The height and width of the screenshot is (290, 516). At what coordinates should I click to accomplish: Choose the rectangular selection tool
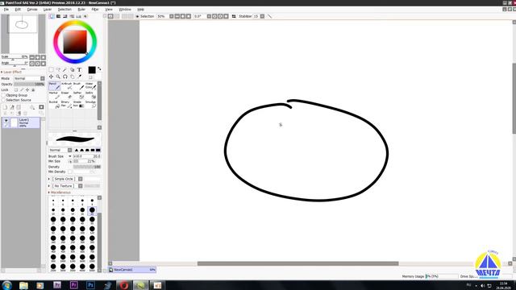(51, 70)
